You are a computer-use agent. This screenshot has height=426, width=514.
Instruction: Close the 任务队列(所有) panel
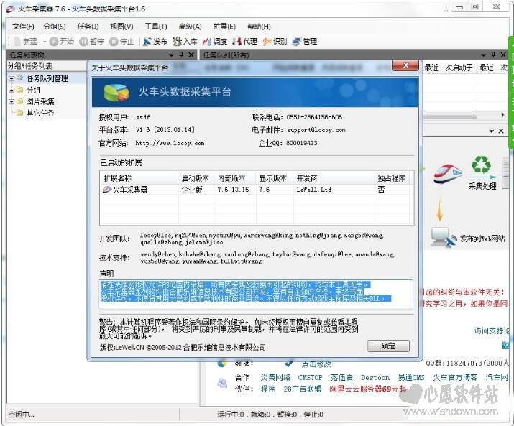coord(503,55)
